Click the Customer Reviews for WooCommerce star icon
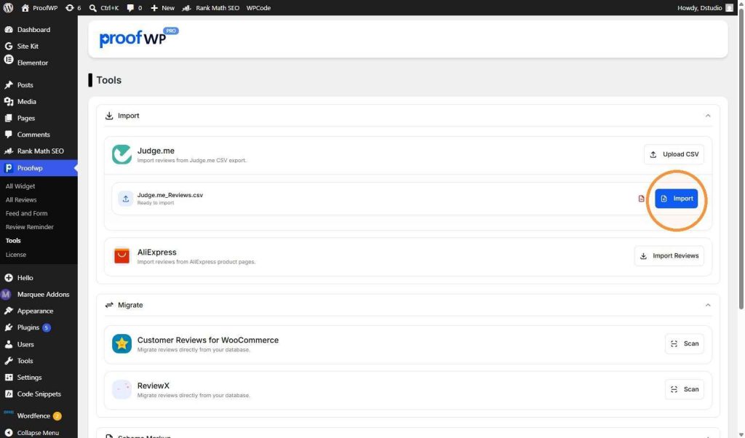 (121, 343)
